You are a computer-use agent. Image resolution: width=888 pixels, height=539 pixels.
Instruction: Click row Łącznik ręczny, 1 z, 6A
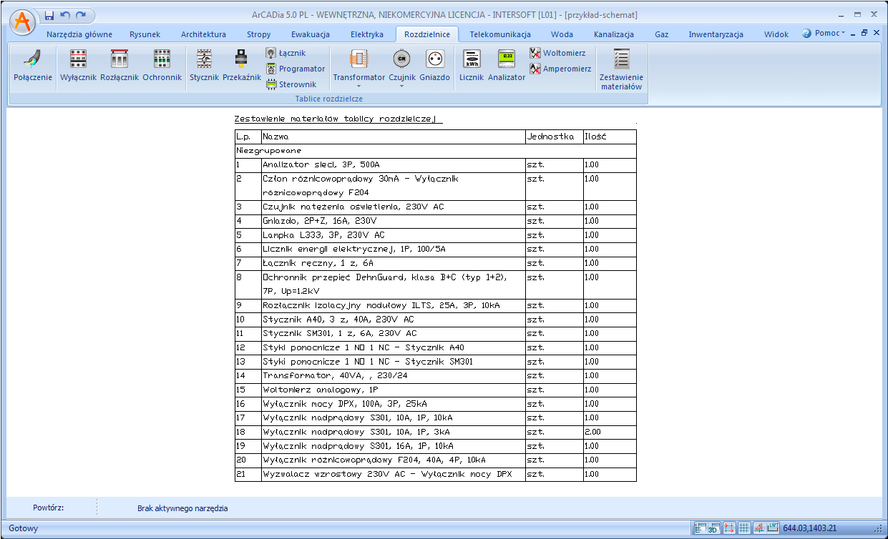(x=435, y=264)
